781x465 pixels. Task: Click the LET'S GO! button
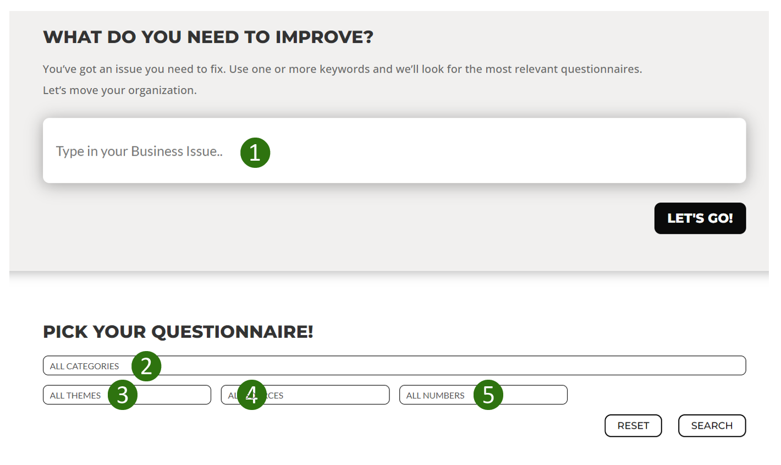pyautogui.click(x=700, y=218)
